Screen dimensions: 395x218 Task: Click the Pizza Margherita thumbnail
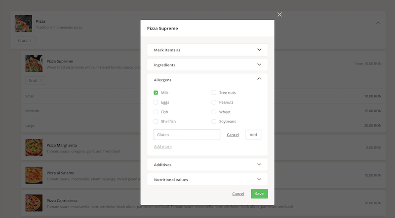(x=34, y=148)
